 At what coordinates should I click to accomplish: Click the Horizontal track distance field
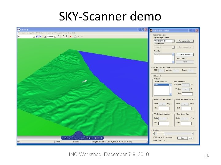click(x=186, y=85)
